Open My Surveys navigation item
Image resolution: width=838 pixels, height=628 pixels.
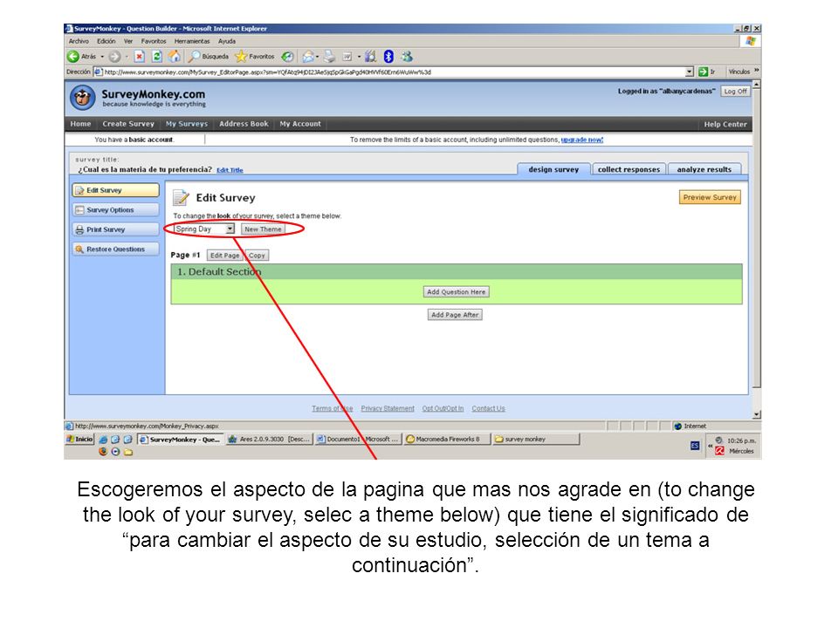(187, 124)
